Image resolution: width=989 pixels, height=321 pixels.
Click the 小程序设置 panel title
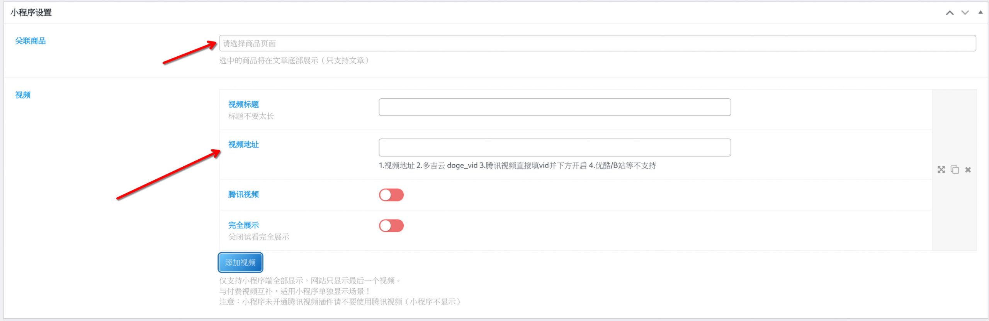click(31, 13)
